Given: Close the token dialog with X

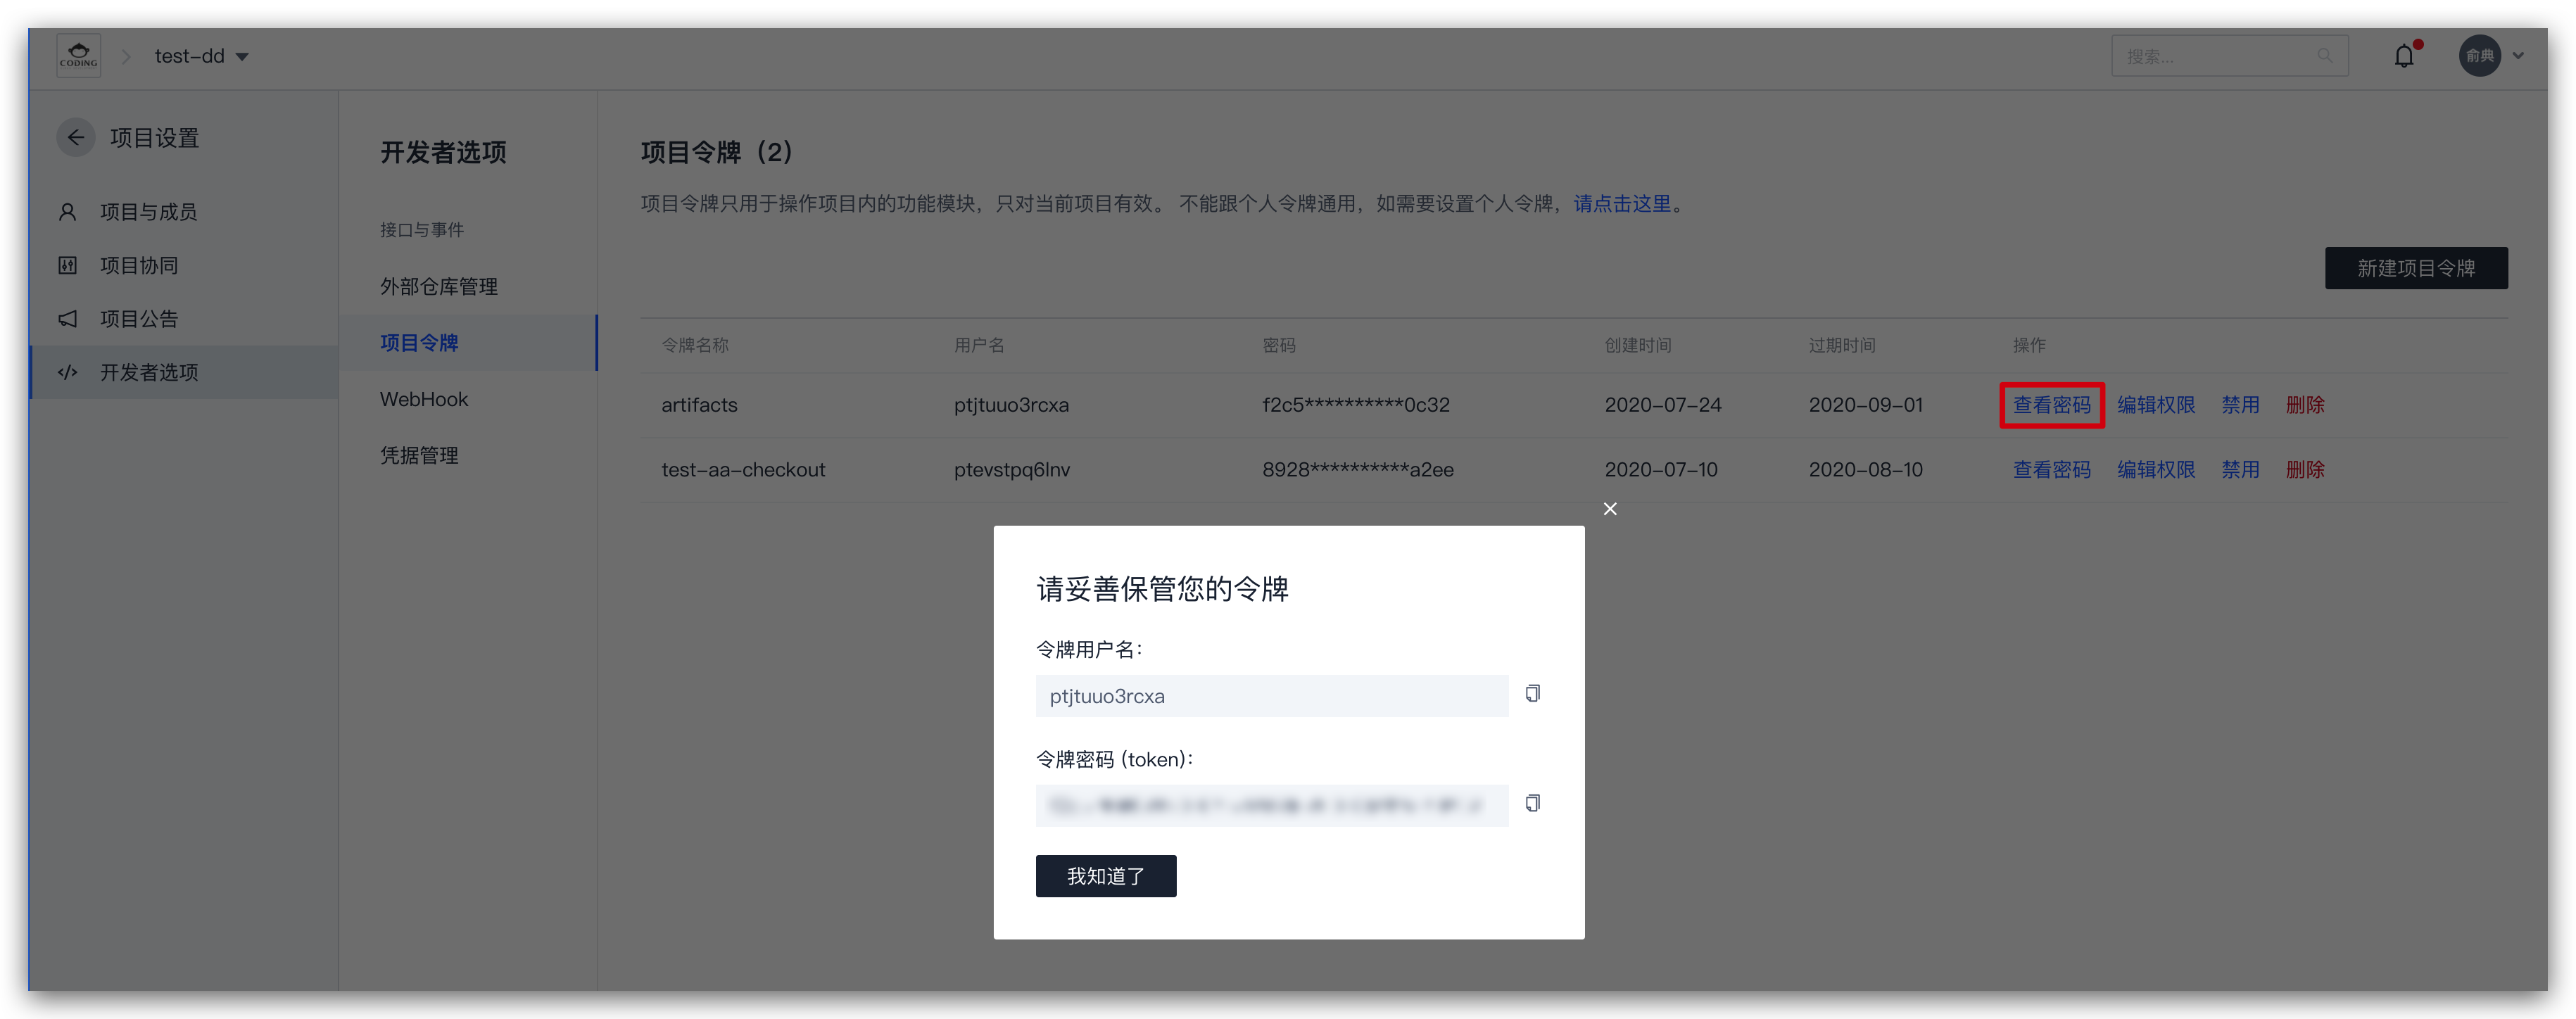Looking at the screenshot, I should click(1610, 509).
